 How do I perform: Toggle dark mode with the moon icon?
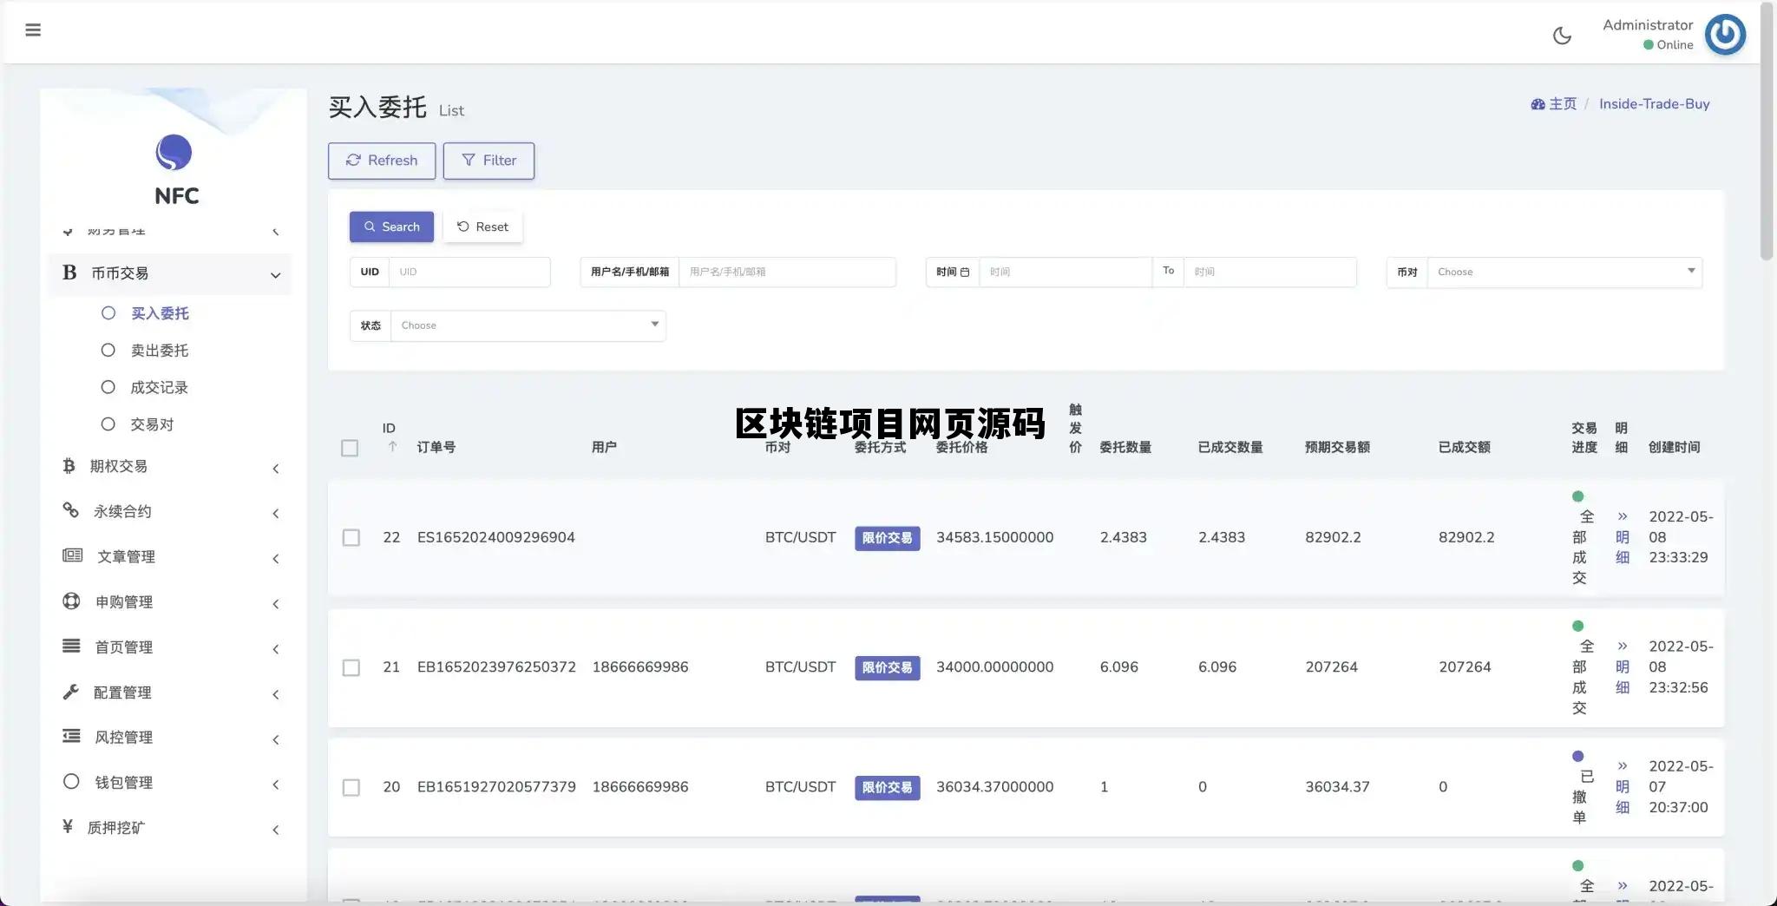(1562, 35)
